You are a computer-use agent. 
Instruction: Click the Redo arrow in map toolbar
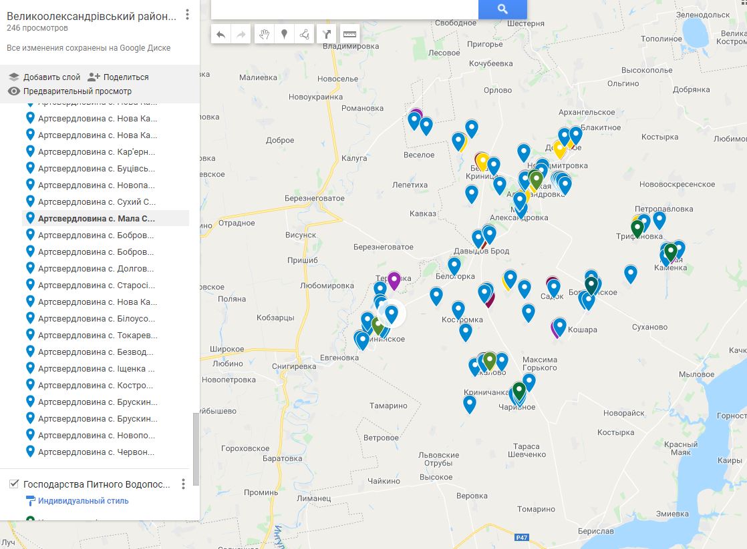pos(240,34)
